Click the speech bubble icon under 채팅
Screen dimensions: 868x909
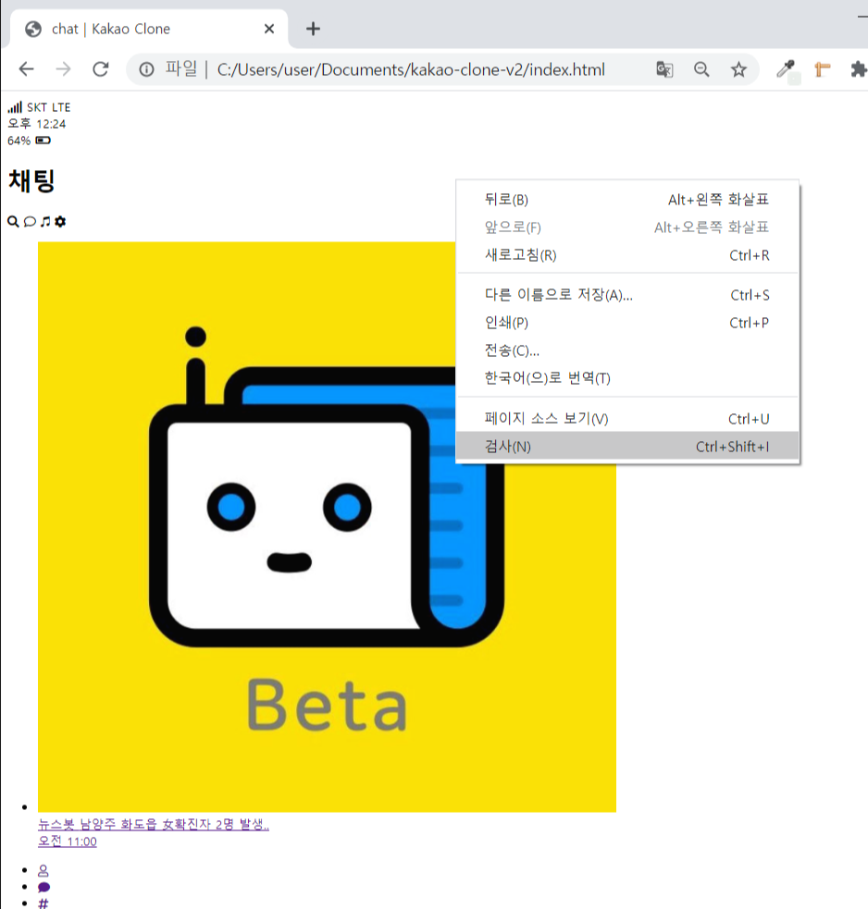[30, 221]
